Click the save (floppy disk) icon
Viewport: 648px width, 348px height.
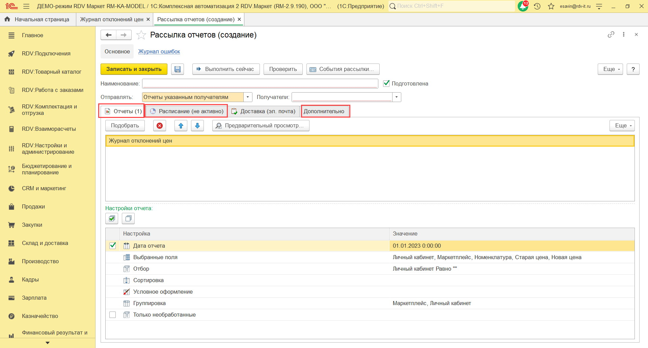pos(178,69)
